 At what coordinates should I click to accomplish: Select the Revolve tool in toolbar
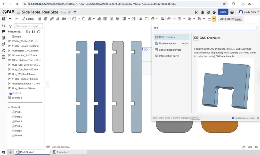46,19
